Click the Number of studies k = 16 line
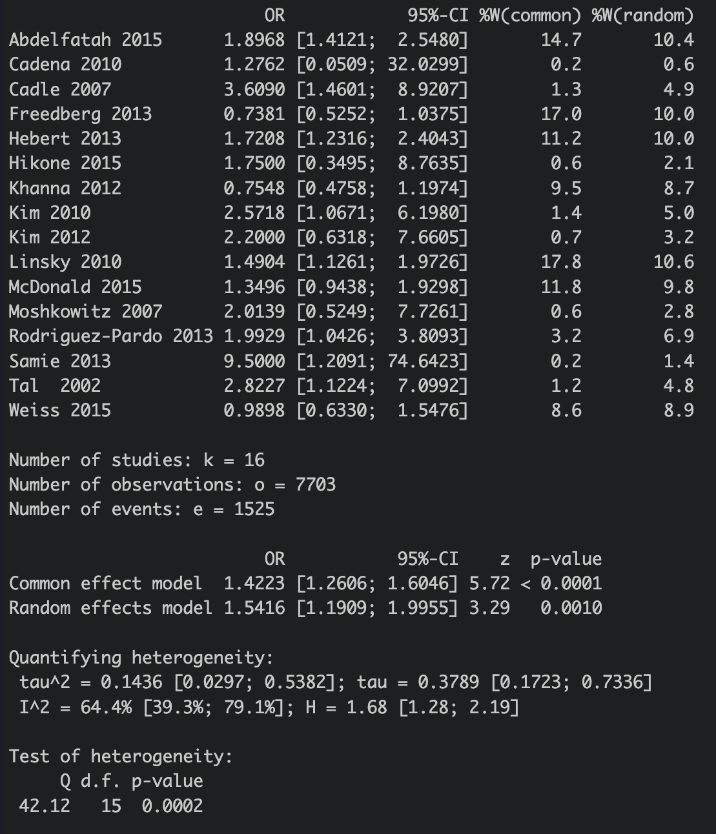This screenshot has width=716, height=834. point(137,460)
